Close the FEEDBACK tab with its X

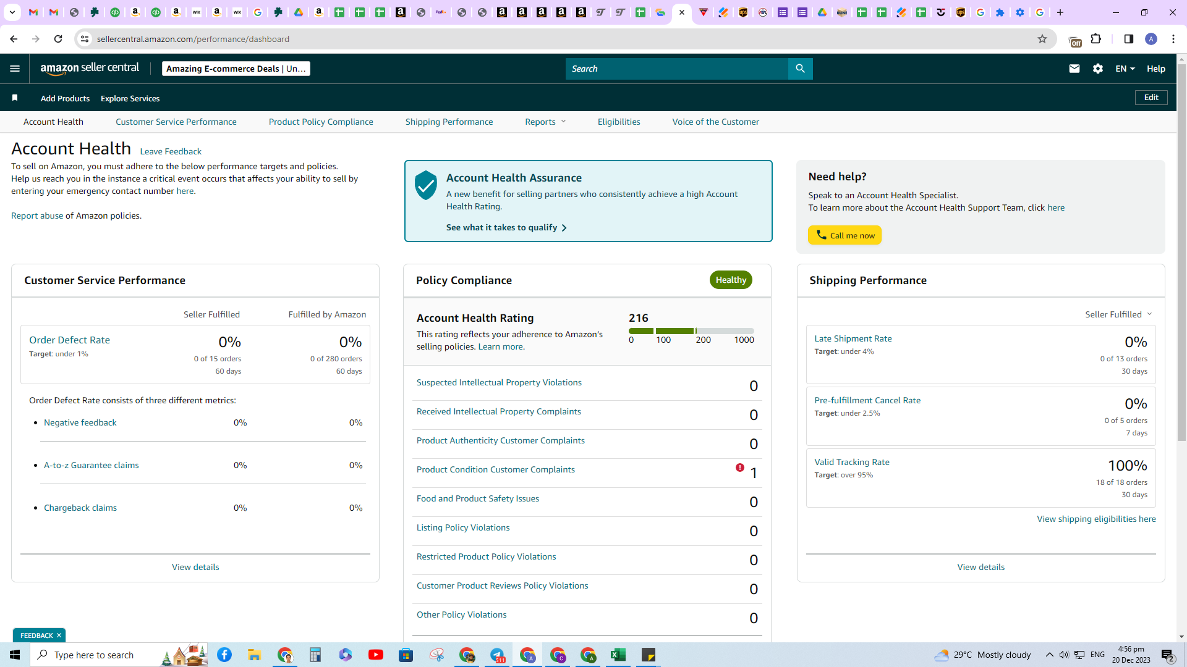pyautogui.click(x=59, y=636)
